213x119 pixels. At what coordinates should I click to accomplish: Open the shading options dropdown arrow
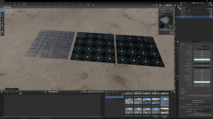click(x=172, y=5)
